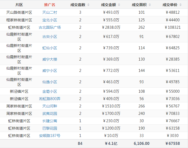Image resolution: width=188 pixels, height=148 pixels.
Task: Select the 程家桥街道片区 cell
Action: pyautogui.click(x=19, y=20)
